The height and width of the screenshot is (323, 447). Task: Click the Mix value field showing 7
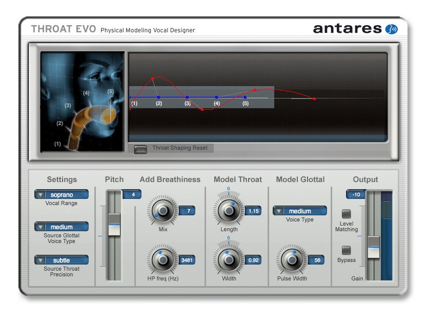coord(187,211)
